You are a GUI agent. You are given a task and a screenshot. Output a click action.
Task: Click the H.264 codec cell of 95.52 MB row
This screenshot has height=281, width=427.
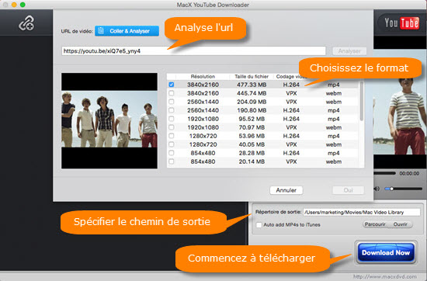(291, 119)
